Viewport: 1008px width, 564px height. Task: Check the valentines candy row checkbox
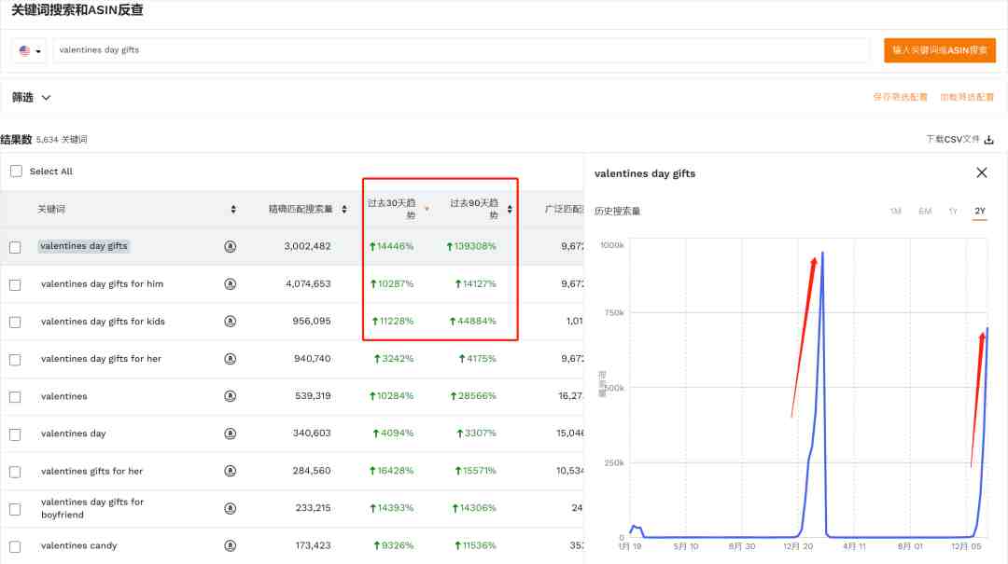(16, 546)
